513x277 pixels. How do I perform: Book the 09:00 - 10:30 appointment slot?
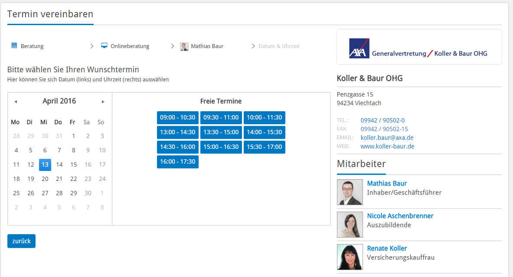point(178,118)
